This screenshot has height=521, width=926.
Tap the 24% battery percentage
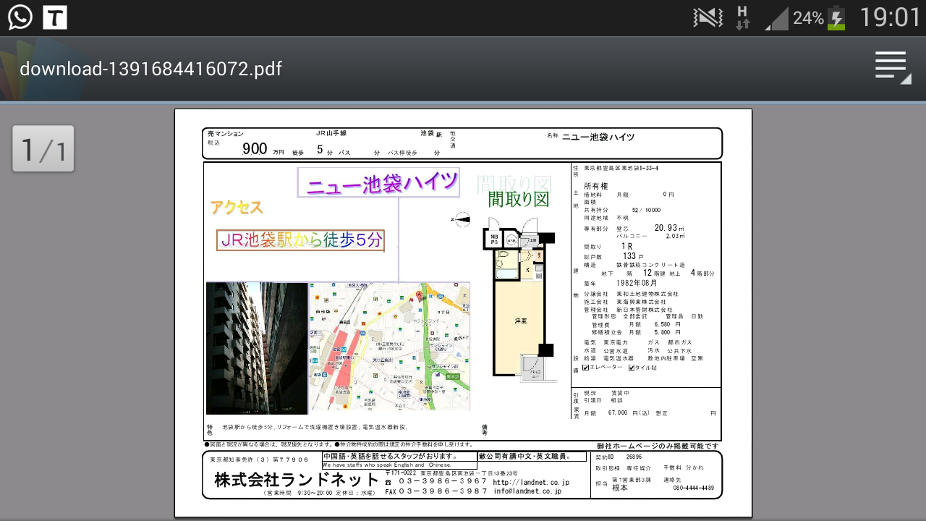click(x=808, y=18)
